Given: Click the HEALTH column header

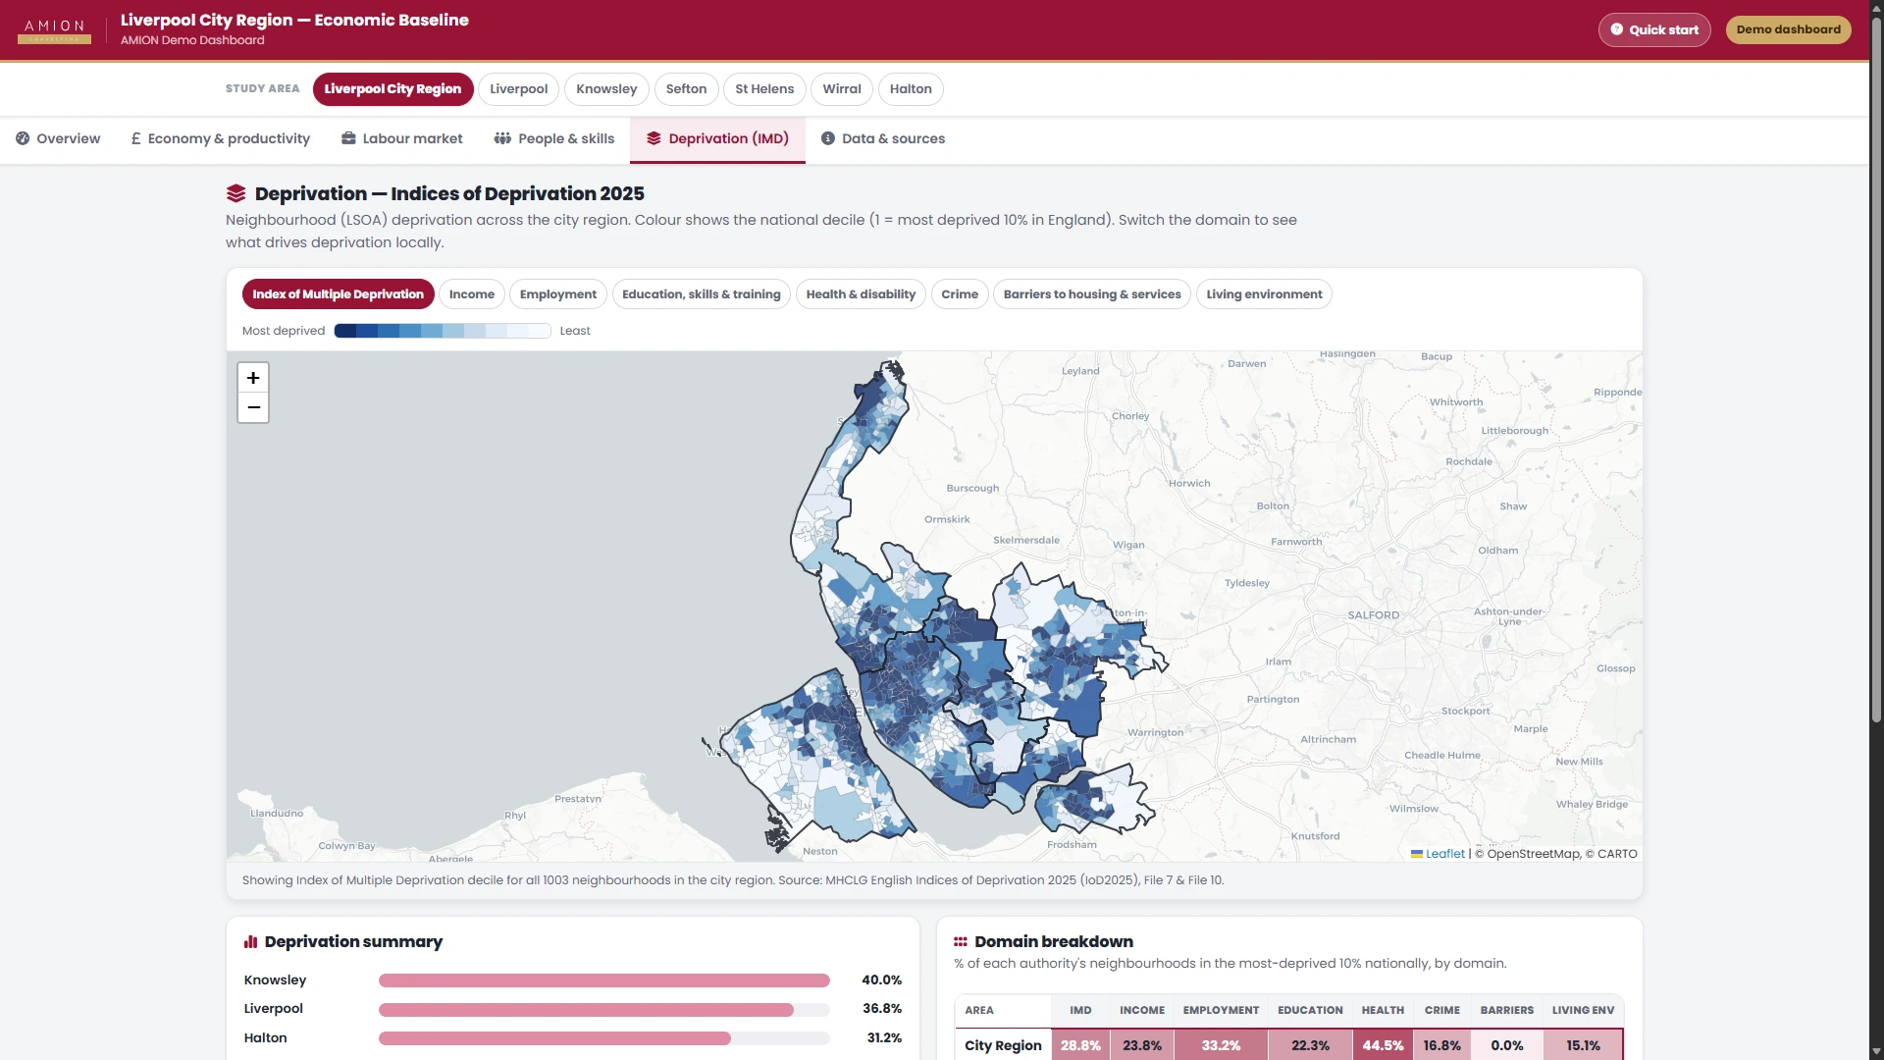Looking at the screenshot, I should coord(1383,1011).
